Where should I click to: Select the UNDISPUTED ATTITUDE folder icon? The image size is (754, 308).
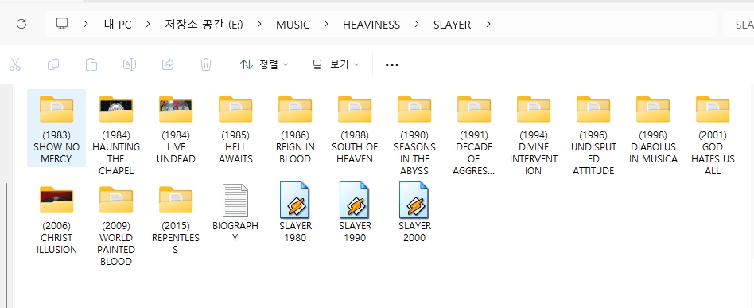(593, 109)
